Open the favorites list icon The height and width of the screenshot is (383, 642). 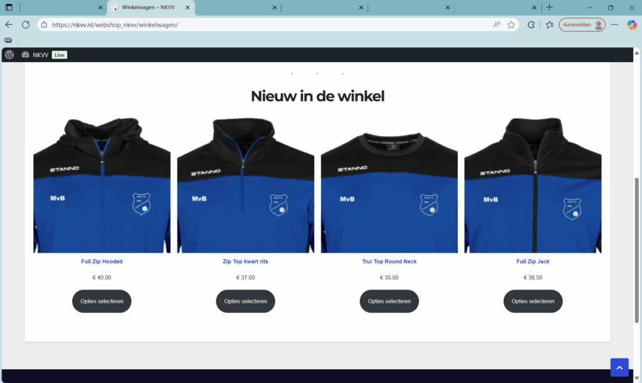549,25
